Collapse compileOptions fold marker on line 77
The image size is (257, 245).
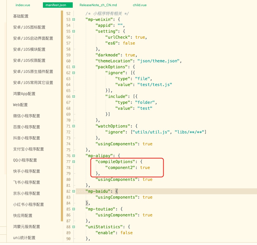74,162
